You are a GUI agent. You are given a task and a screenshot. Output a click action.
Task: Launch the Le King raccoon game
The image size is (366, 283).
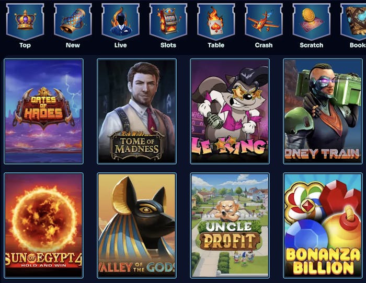click(x=230, y=111)
